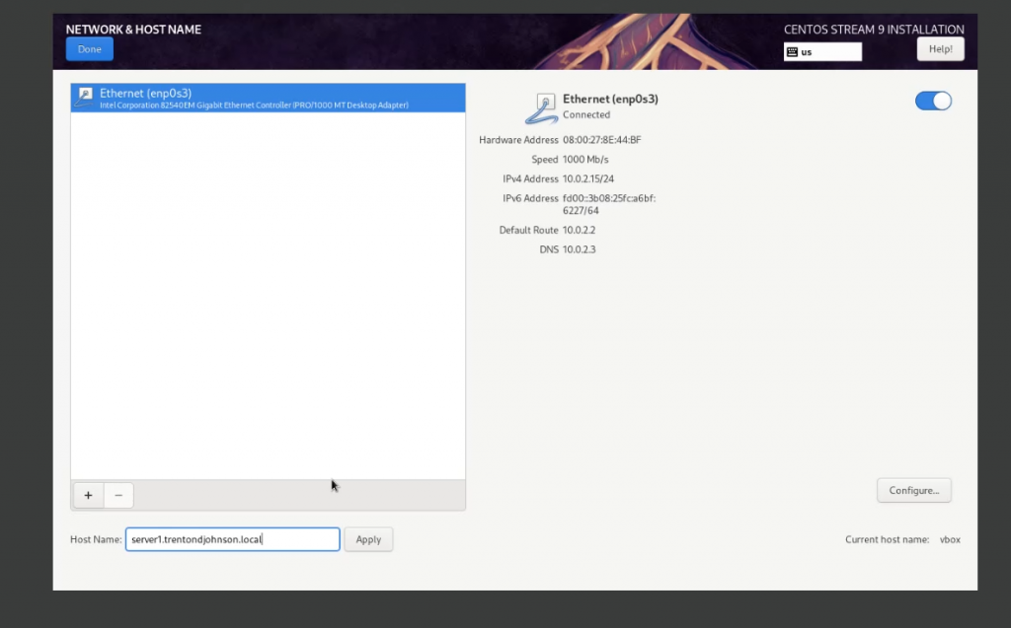Select Ethernet (enp0s3) in the device list
This screenshot has width=1011, height=628.
[268, 98]
